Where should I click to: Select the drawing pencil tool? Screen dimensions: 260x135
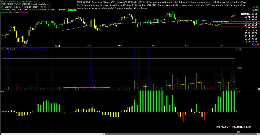[x=50, y=7]
